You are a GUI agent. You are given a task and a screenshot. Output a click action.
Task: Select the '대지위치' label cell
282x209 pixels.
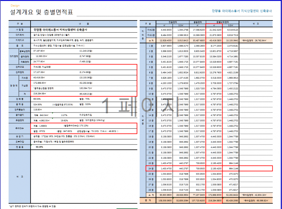(19, 35)
